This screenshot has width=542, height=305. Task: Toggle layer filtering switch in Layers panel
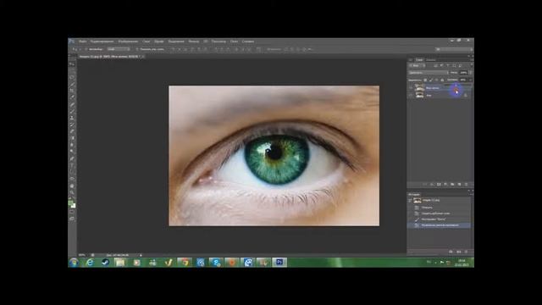coord(472,64)
